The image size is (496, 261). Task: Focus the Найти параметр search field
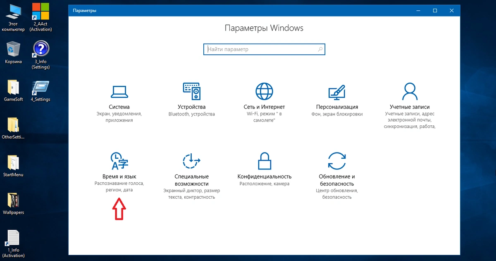[x=264, y=49]
